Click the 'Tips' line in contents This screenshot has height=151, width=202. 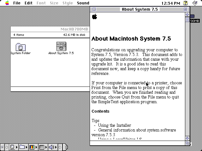(95, 121)
